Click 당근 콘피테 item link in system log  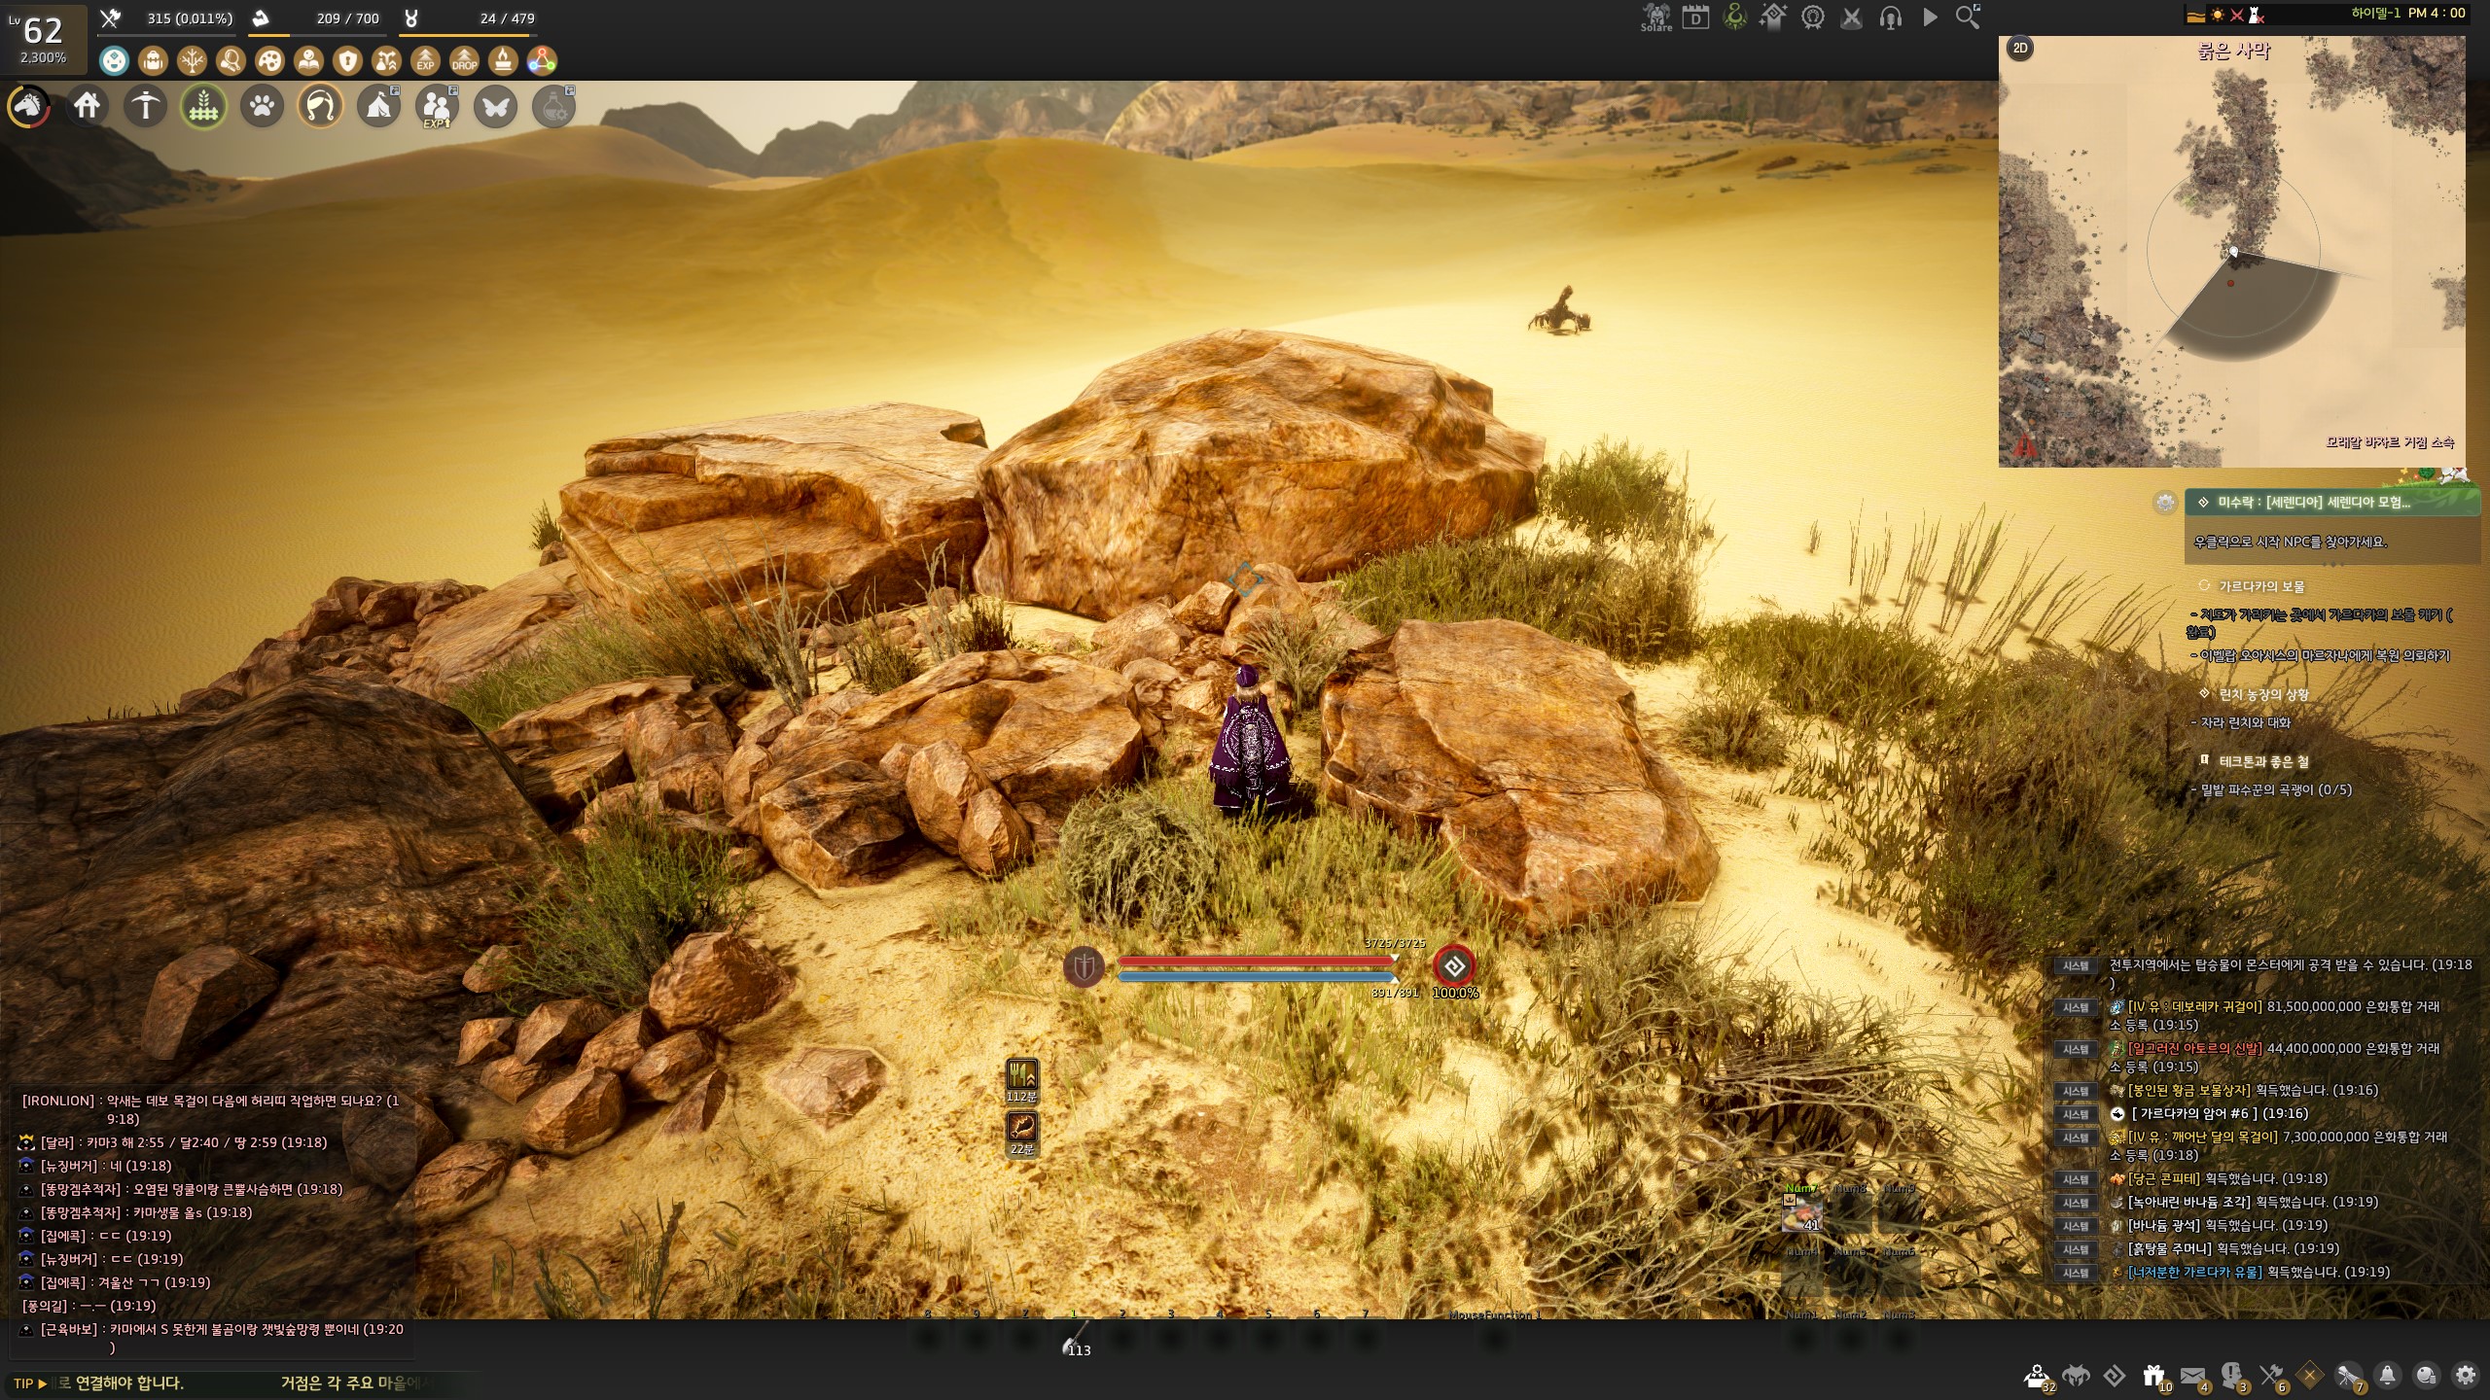pyautogui.click(x=2163, y=1178)
